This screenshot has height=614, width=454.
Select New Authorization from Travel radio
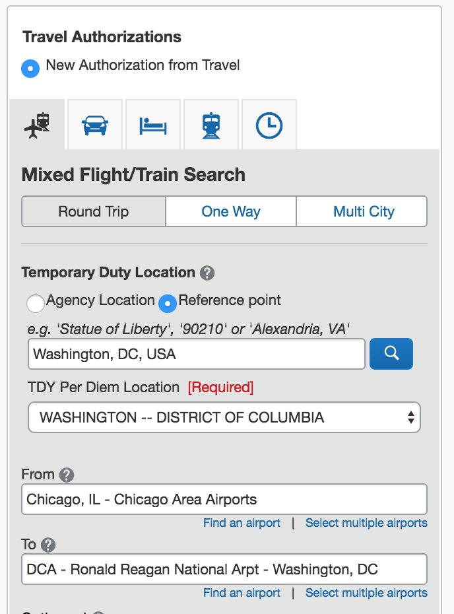(30, 68)
